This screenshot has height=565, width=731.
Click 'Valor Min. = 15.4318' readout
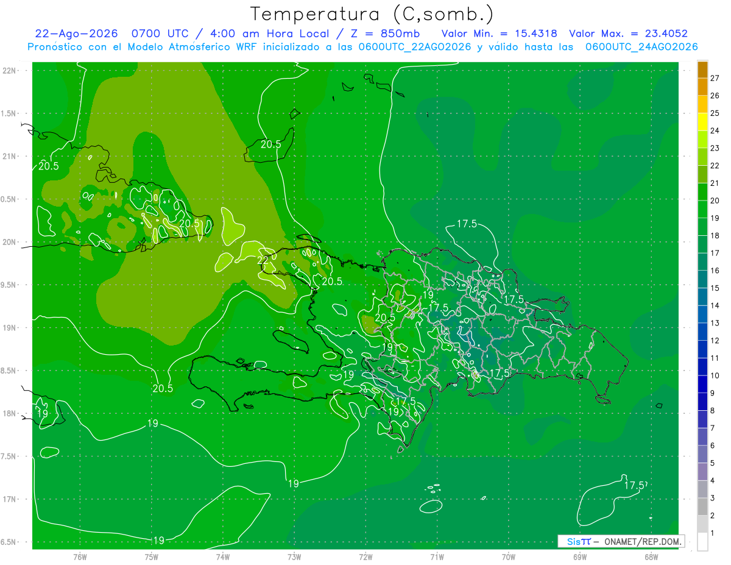[500, 34]
